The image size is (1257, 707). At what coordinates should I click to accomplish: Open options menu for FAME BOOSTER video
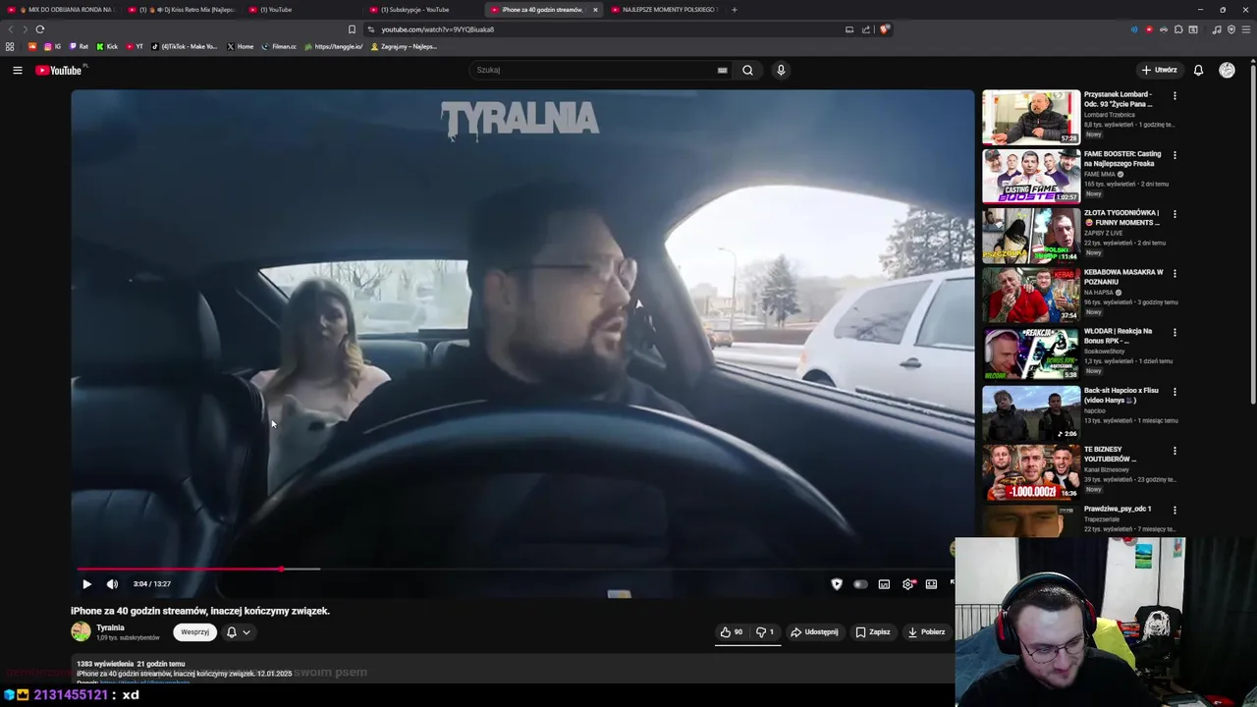tap(1175, 155)
